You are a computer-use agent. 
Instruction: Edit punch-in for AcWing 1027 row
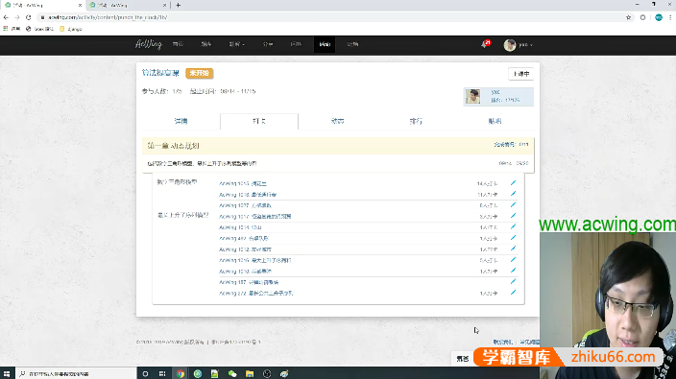pos(513,205)
